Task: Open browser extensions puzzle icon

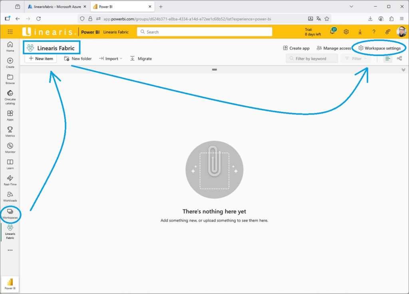Action: coord(391,19)
